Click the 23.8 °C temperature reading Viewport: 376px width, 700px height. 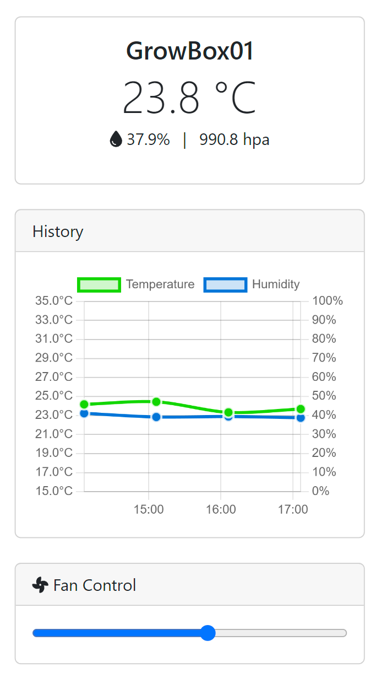189,98
